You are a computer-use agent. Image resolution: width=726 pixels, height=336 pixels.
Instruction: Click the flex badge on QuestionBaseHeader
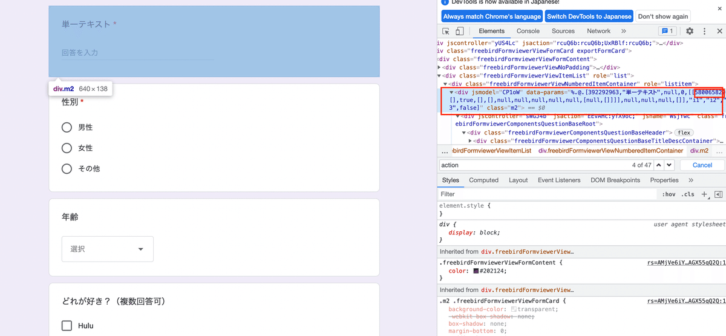[684, 133]
